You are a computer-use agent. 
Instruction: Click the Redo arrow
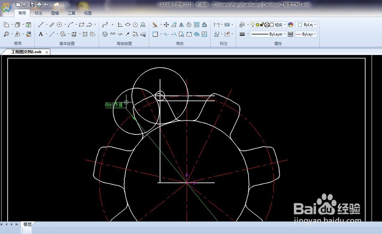tap(57, 5)
